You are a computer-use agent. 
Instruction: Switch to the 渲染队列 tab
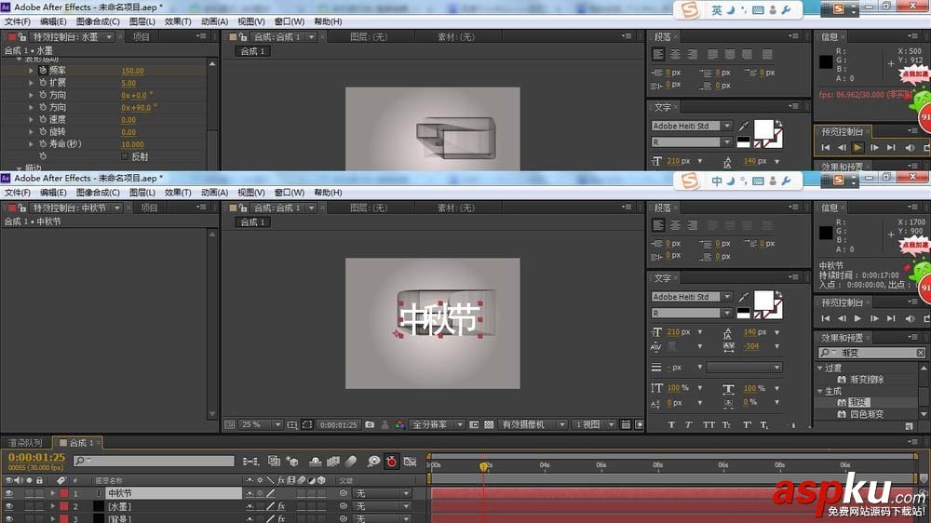click(x=24, y=443)
